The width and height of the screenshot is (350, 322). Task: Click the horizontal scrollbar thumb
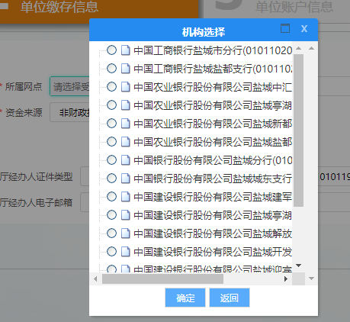pyautogui.click(x=162, y=279)
